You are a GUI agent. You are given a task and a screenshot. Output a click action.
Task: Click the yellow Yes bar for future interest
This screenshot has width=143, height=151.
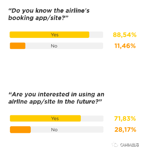pyautogui.click(x=45, y=118)
